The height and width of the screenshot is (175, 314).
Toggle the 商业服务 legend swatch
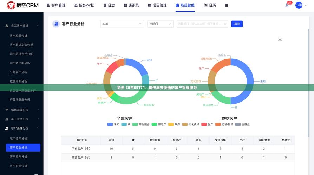click(135, 124)
